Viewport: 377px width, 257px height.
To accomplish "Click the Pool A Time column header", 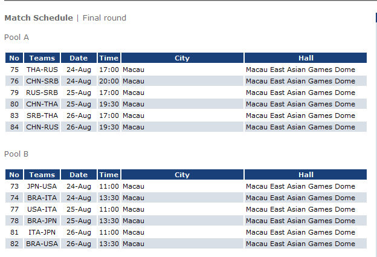I will pos(109,58).
